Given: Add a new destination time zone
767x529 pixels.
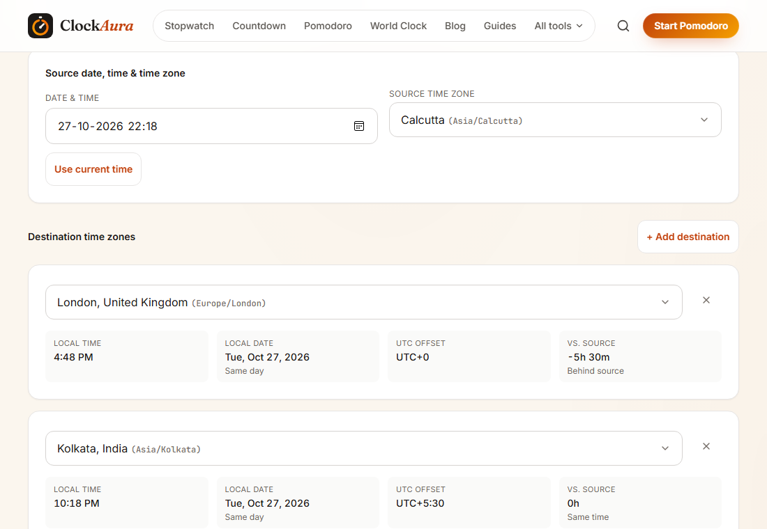Looking at the screenshot, I should point(688,237).
